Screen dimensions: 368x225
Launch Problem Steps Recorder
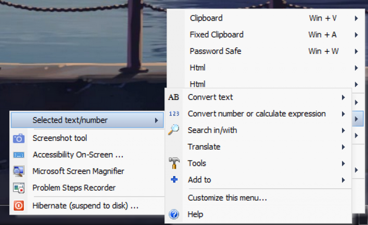coord(74,188)
